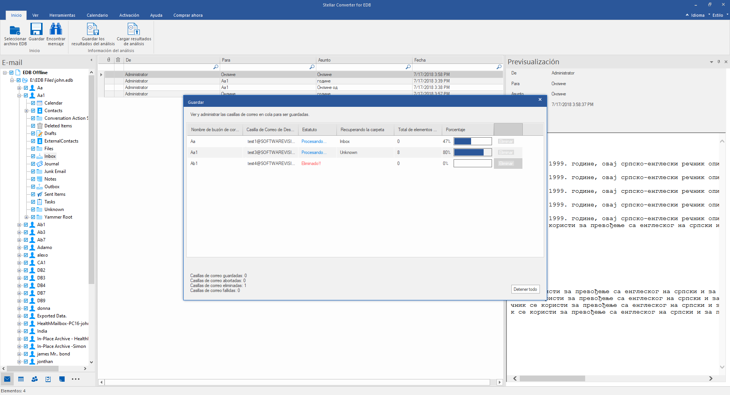The width and height of the screenshot is (730, 395).
Task: Close the Guardar dialog
Action: pos(540,100)
